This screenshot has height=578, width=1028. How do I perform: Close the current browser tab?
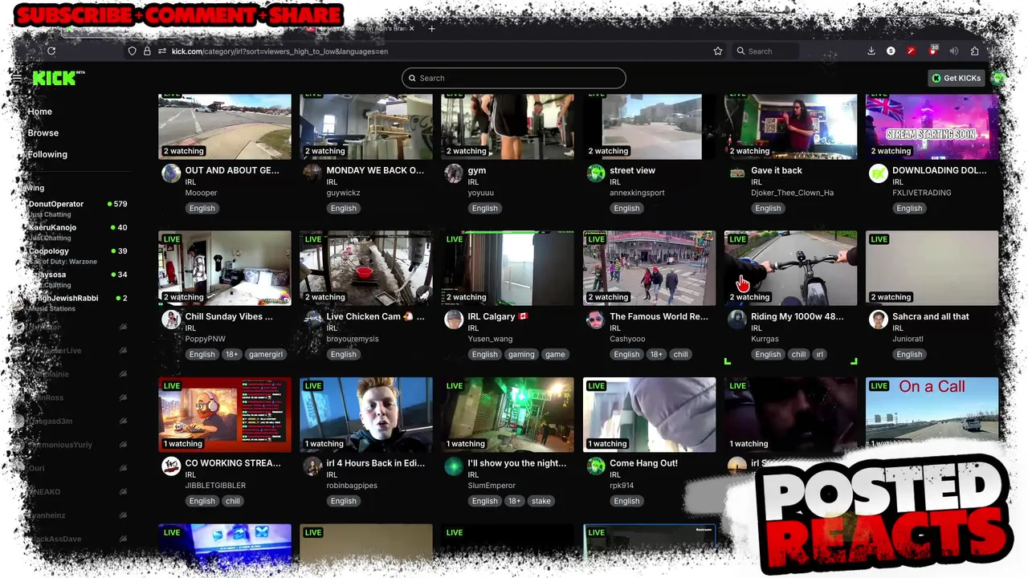click(412, 29)
